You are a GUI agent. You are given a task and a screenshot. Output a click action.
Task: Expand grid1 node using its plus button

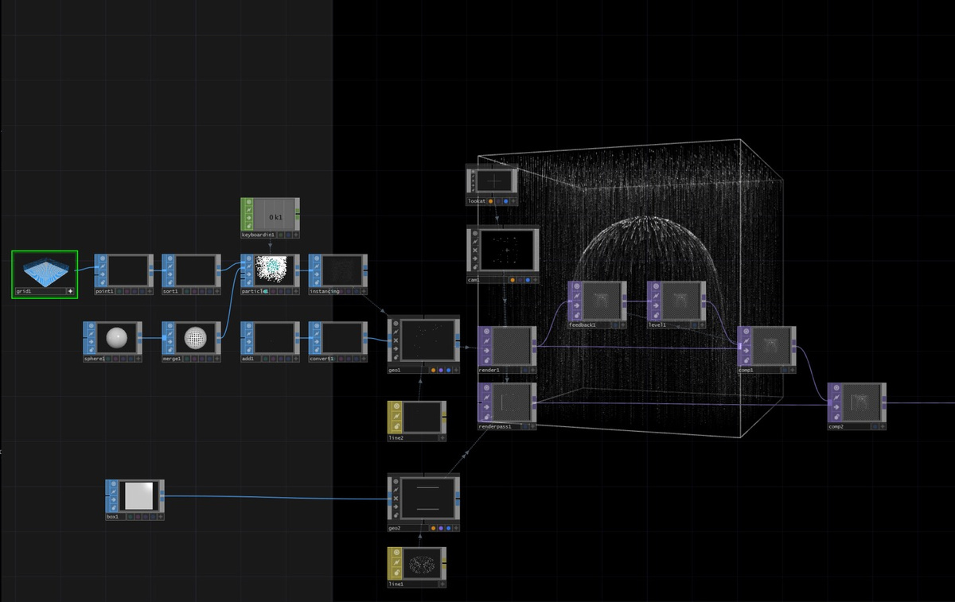[x=70, y=291]
